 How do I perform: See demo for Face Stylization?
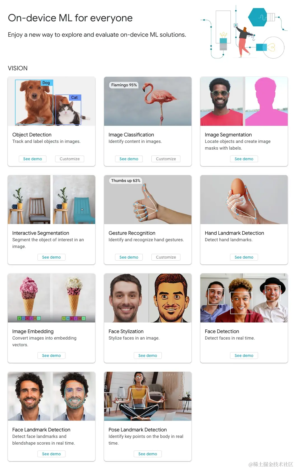(x=148, y=356)
